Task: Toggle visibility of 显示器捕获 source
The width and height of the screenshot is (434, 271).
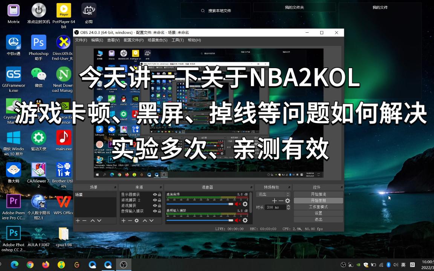Action: [x=155, y=195]
